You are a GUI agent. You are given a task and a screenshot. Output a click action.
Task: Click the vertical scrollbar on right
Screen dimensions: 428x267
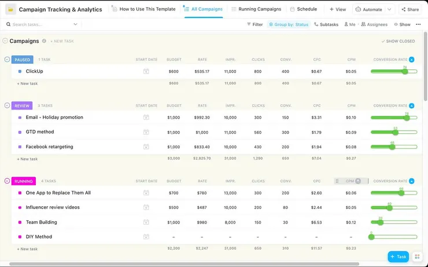click(425, 67)
